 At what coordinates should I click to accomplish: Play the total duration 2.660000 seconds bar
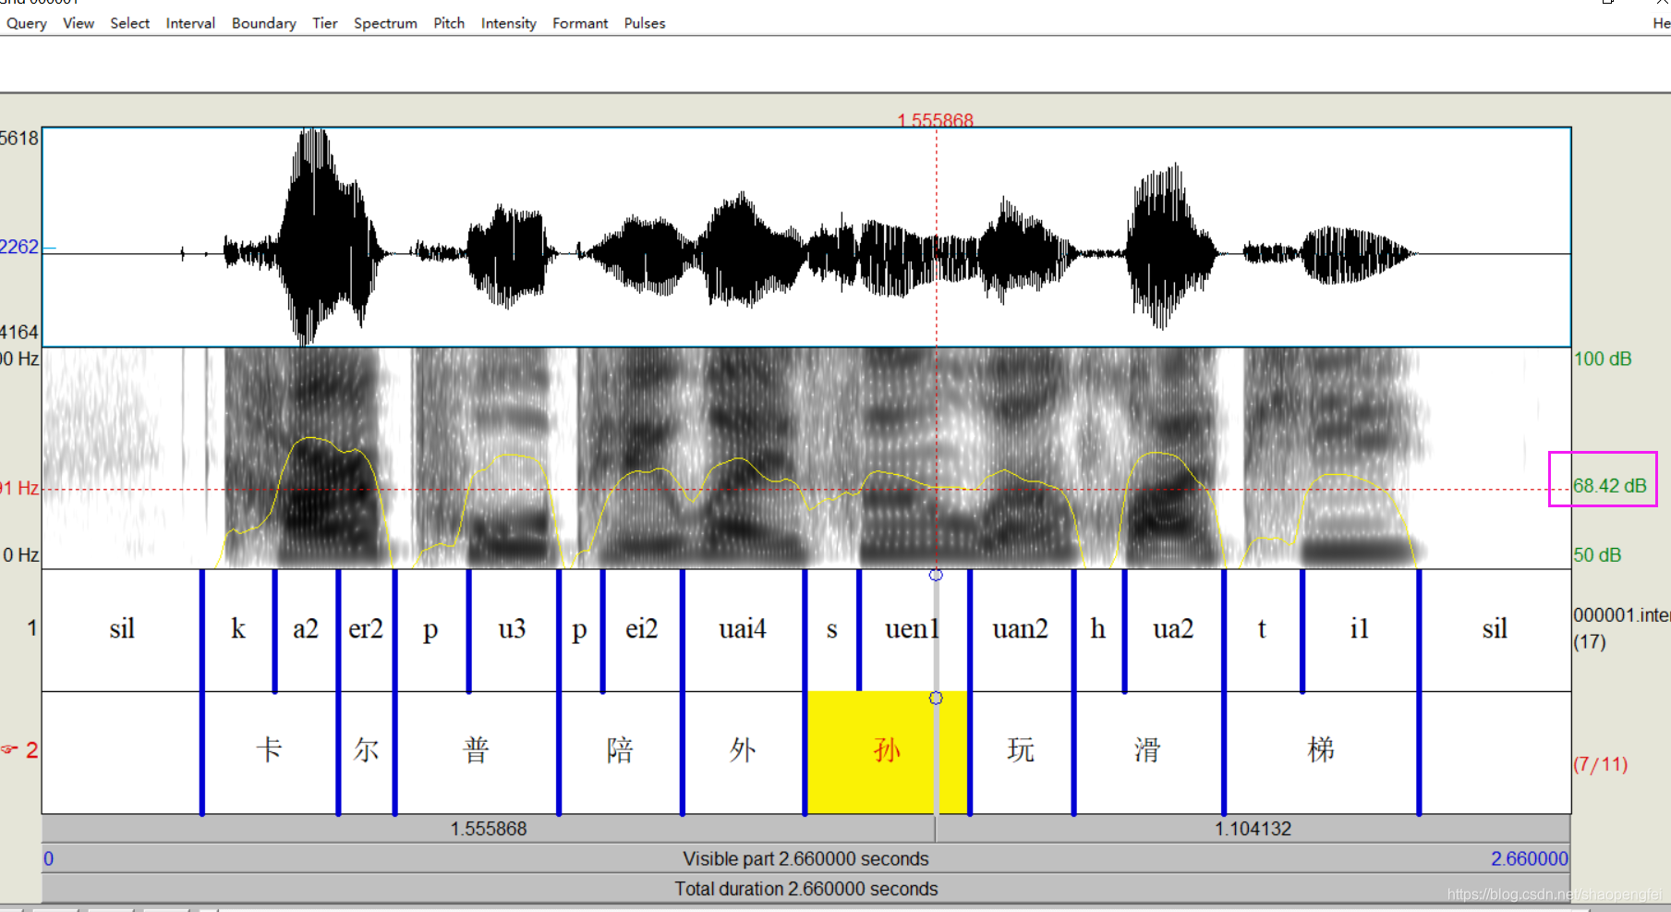point(806,889)
